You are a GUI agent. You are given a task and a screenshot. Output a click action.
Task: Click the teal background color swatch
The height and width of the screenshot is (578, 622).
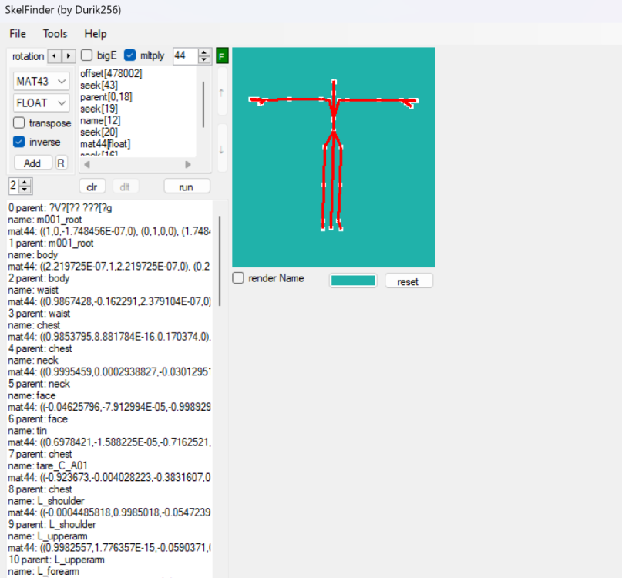click(352, 281)
